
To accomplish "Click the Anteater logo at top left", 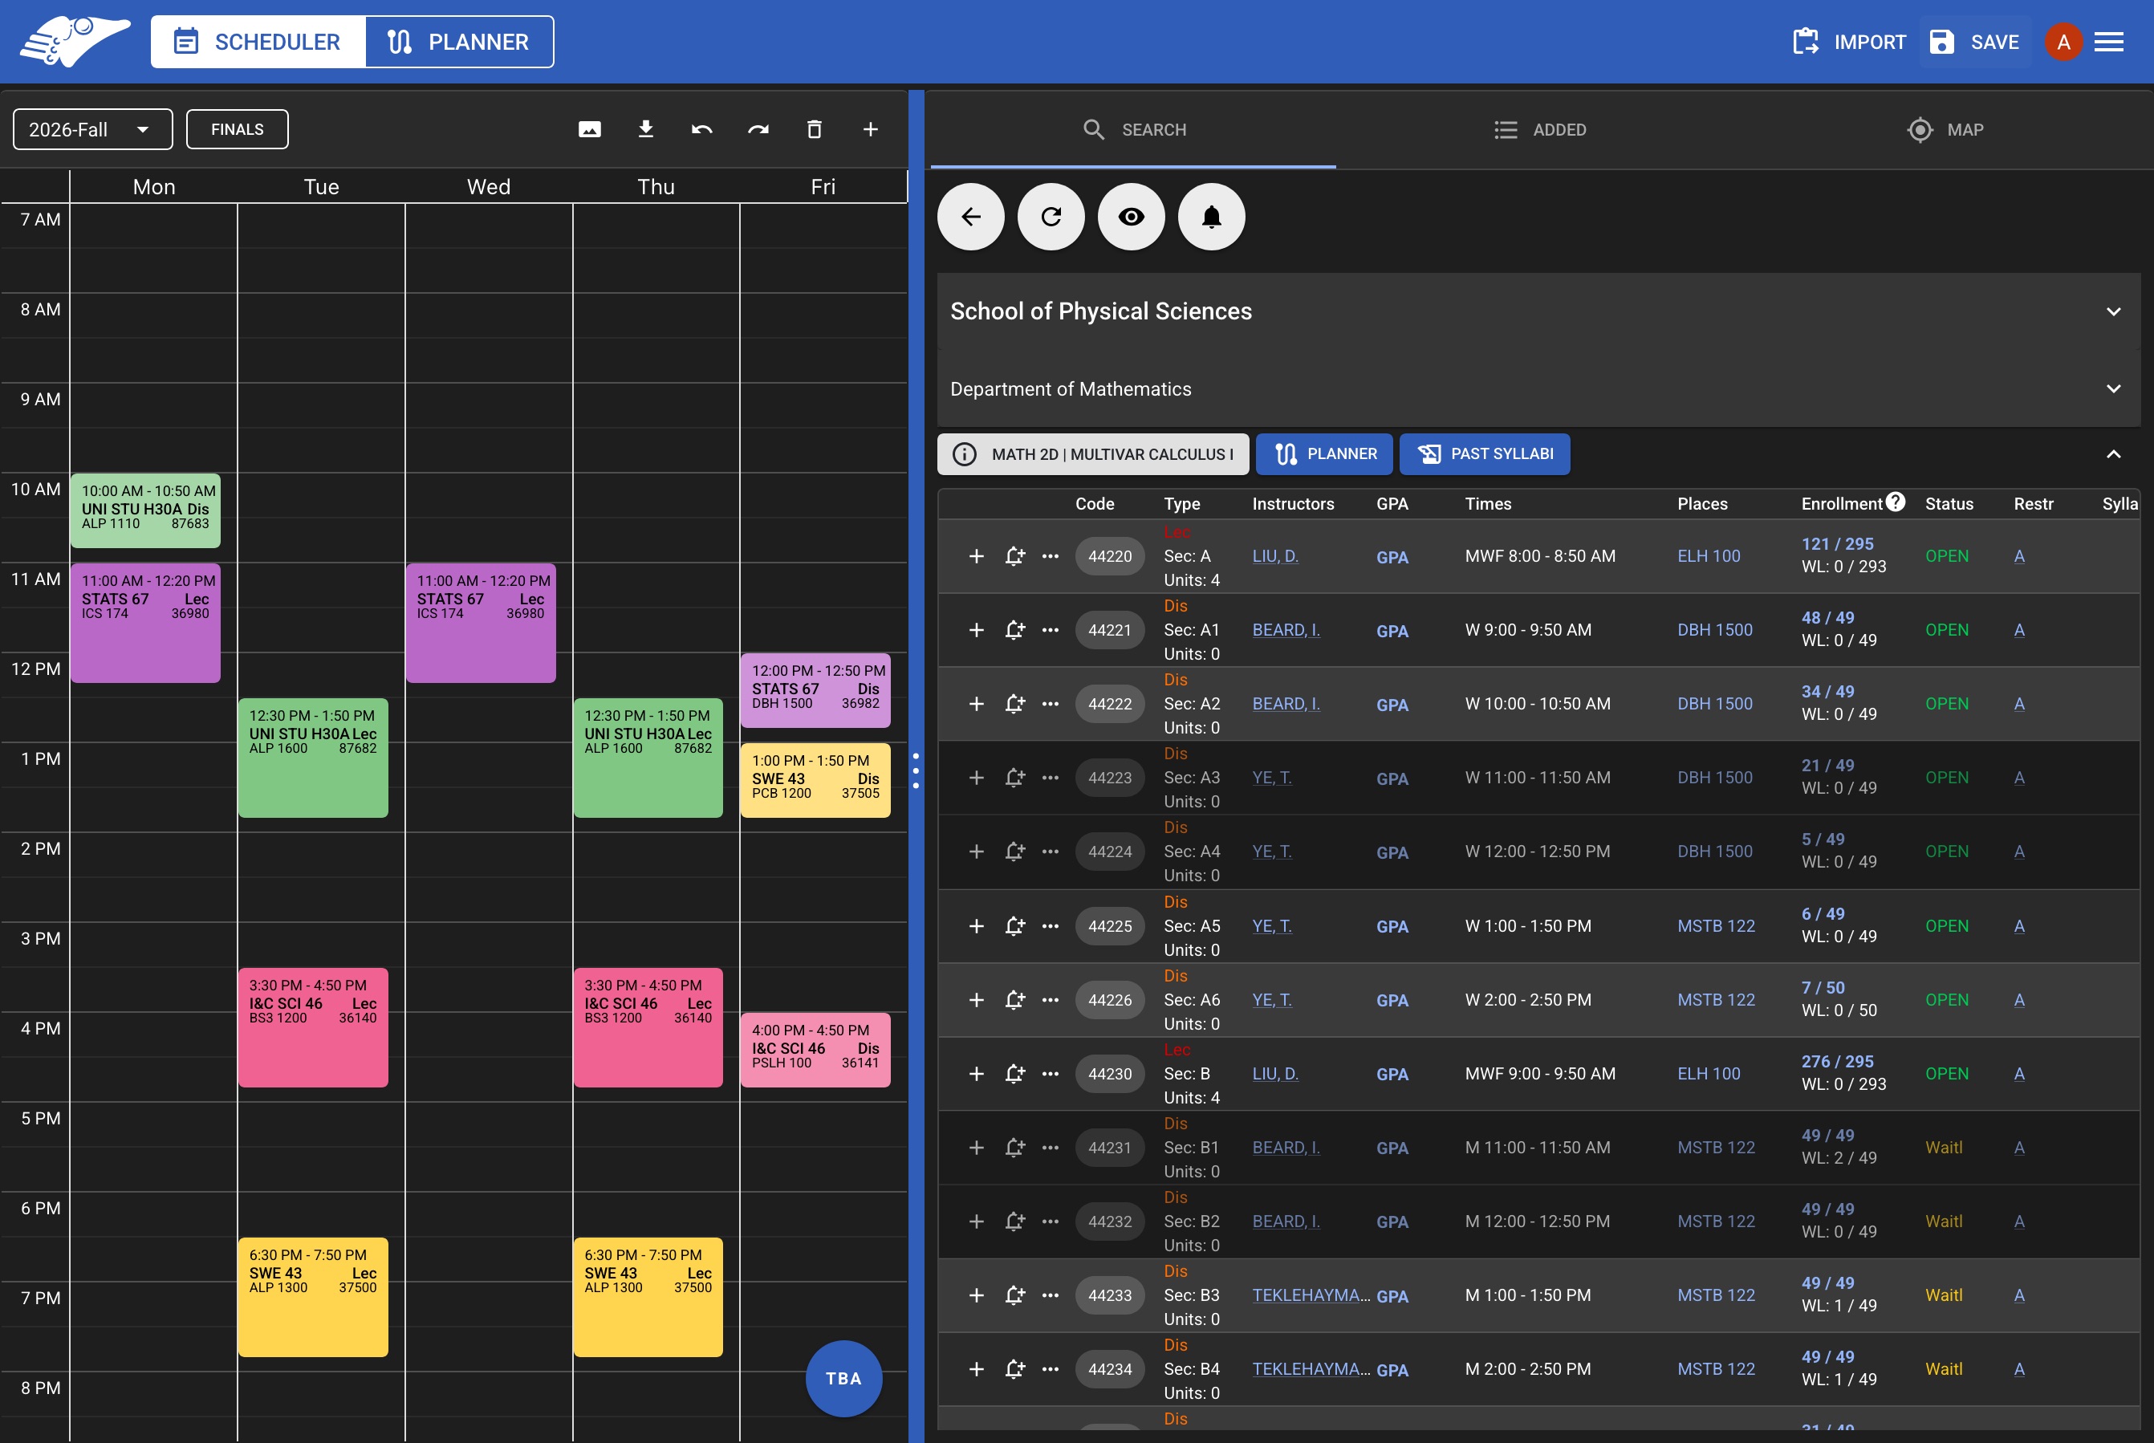I will (75, 42).
